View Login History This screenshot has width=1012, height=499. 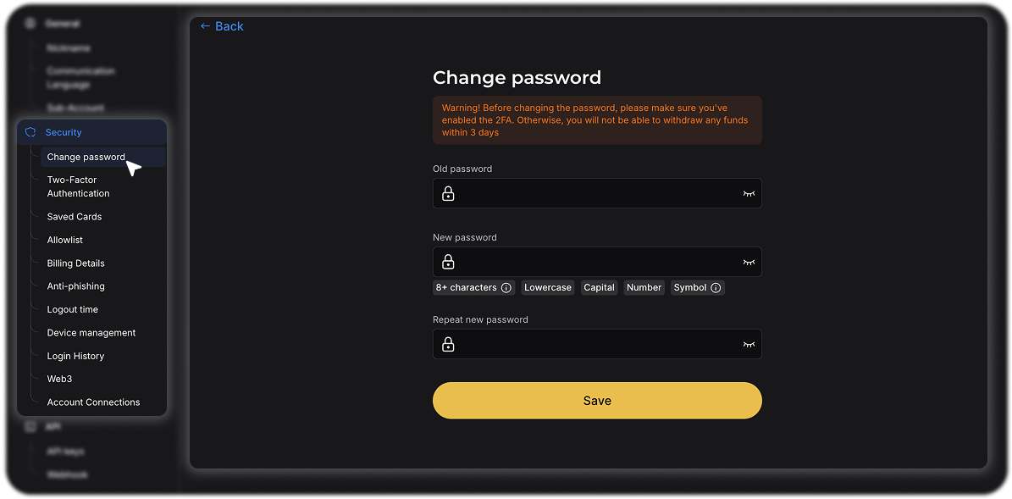click(75, 356)
